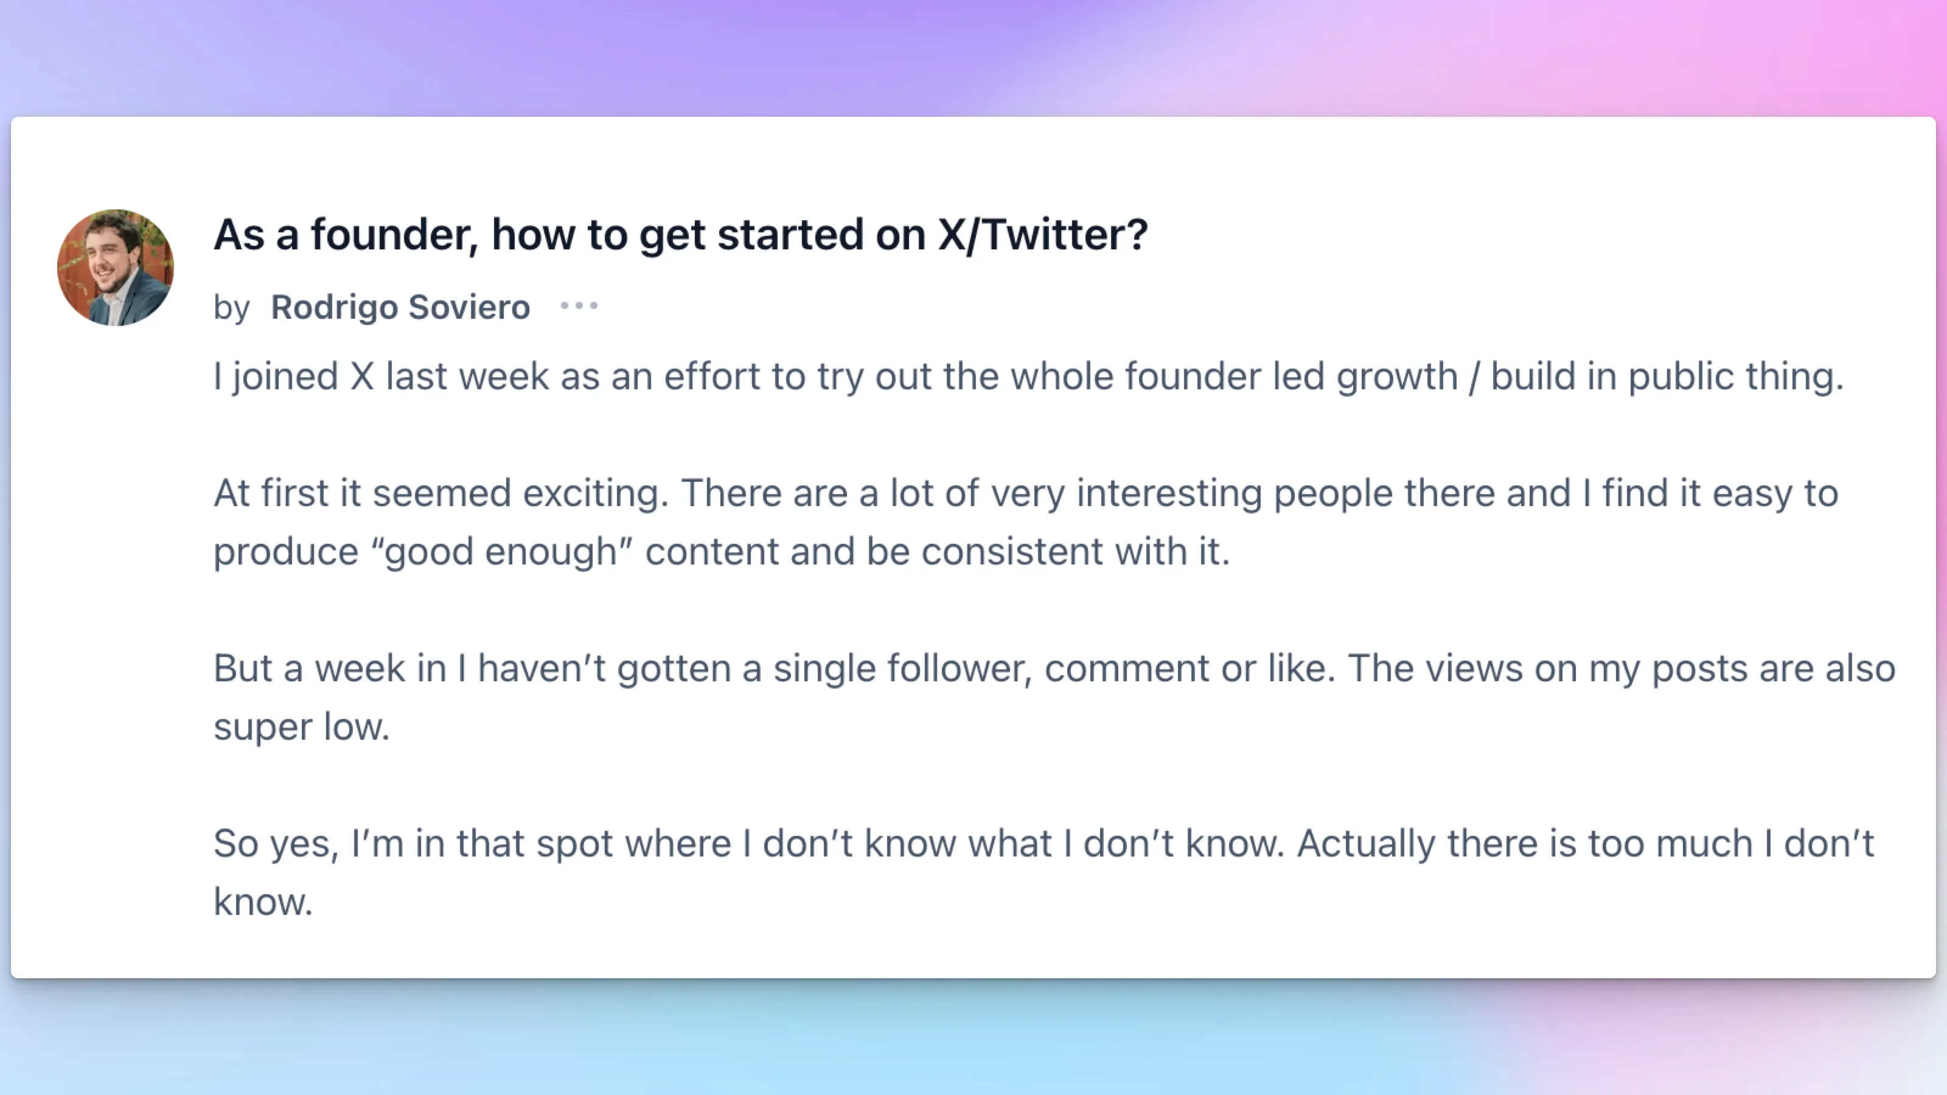This screenshot has width=1947, height=1095.
Task: Click the word "founder," in the title
Action: point(394,234)
